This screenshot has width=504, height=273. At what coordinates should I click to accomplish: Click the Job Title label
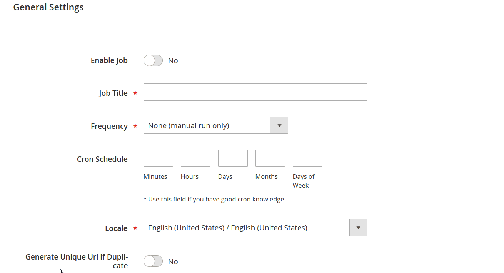point(113,93)
